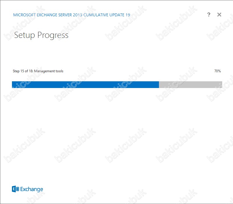Click the number 18 in the step counter
Image resolution: width=233 pixels, height=204 pixels.
pos(31,71)
